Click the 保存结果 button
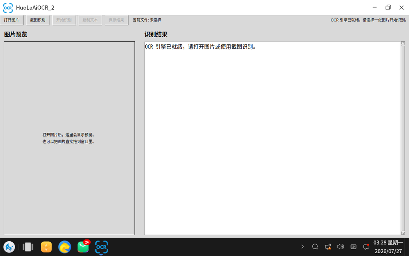 pyautogui.click(x=116, y=20)
